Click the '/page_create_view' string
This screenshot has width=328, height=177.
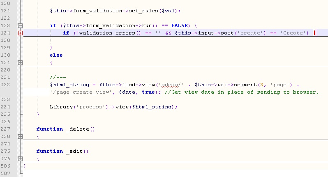81,92
